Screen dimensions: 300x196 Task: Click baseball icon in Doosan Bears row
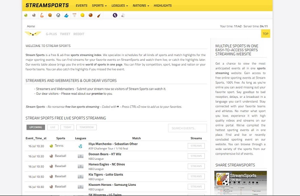[51, 156]
